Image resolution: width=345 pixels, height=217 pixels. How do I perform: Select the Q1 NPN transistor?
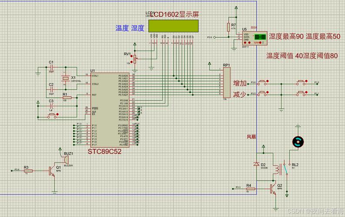coord(53,170)
